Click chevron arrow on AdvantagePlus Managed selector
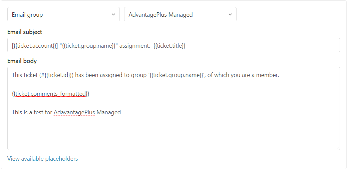The width and height of the screenshot is (349, 169). 230,15
